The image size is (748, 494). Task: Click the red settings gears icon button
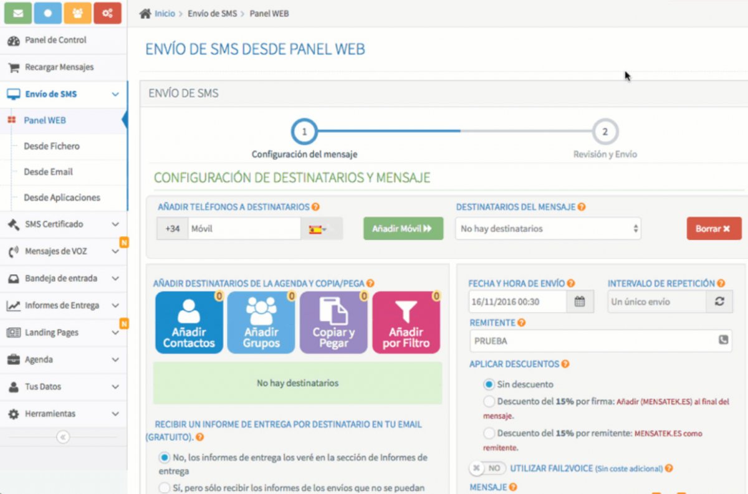[x=107, y=13]
